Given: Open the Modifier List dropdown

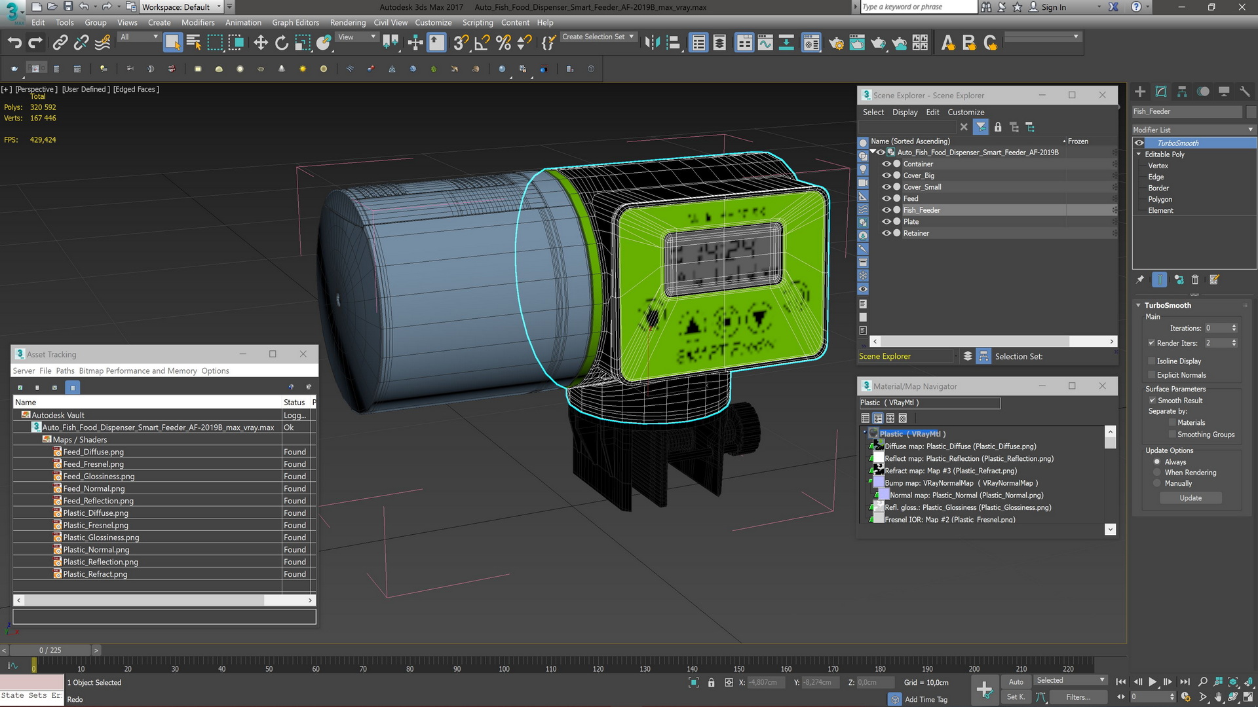Looking at the screenshot, I should 1193,130.
